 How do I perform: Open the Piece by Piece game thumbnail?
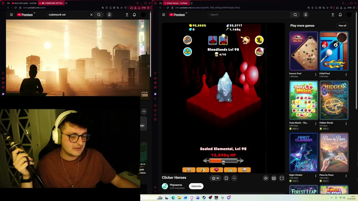(334, 152)
